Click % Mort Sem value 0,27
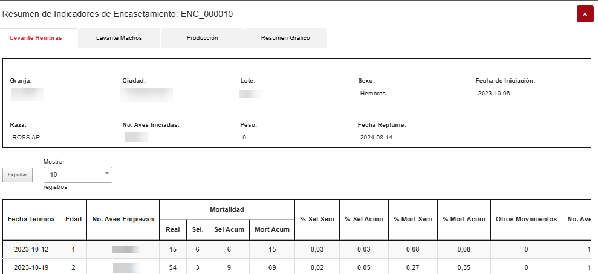 [413, 267]
